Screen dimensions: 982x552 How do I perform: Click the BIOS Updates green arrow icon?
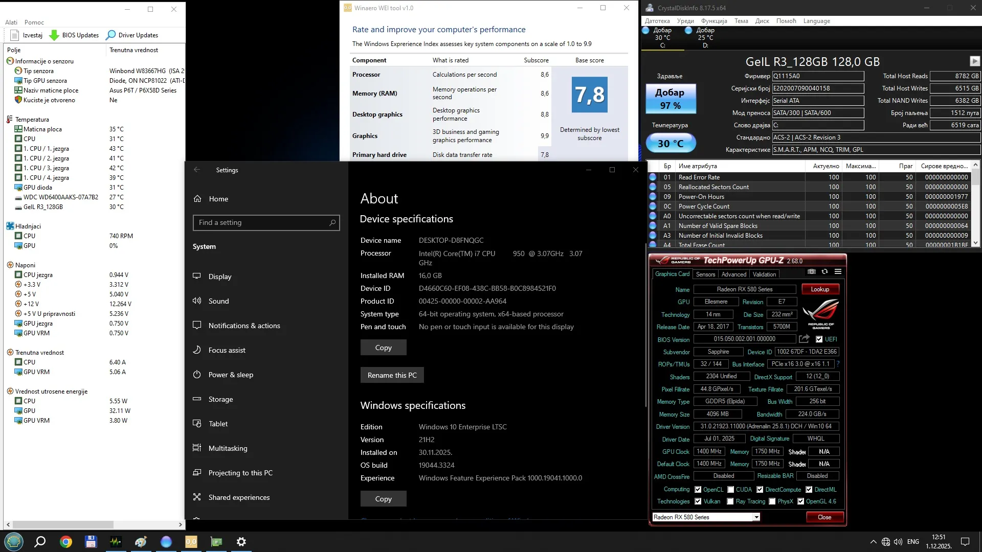tap(54, 35)
